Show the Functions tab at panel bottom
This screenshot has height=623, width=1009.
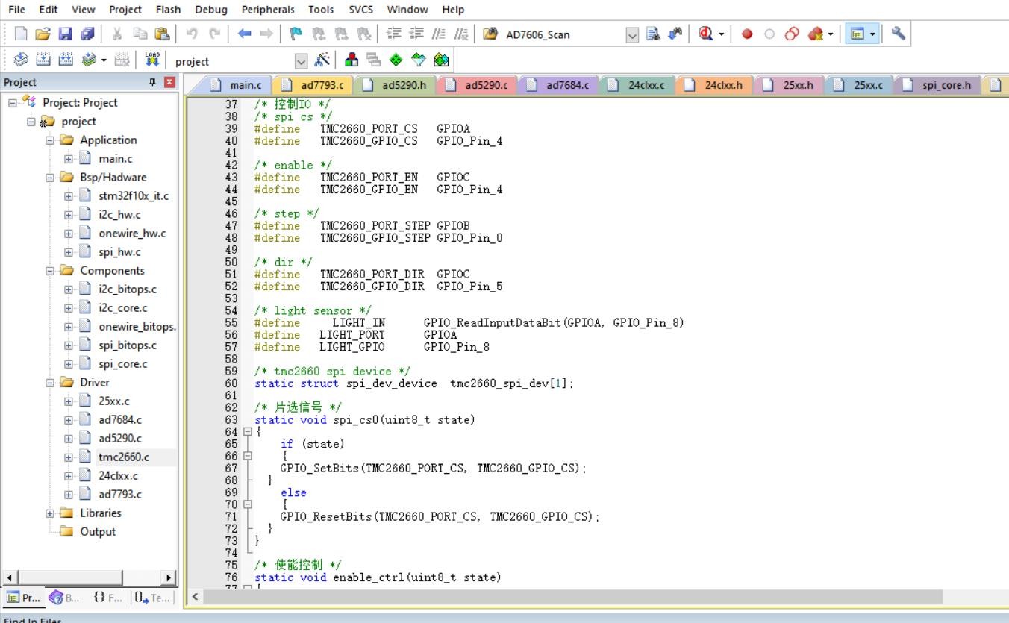[x=108, y=598]
